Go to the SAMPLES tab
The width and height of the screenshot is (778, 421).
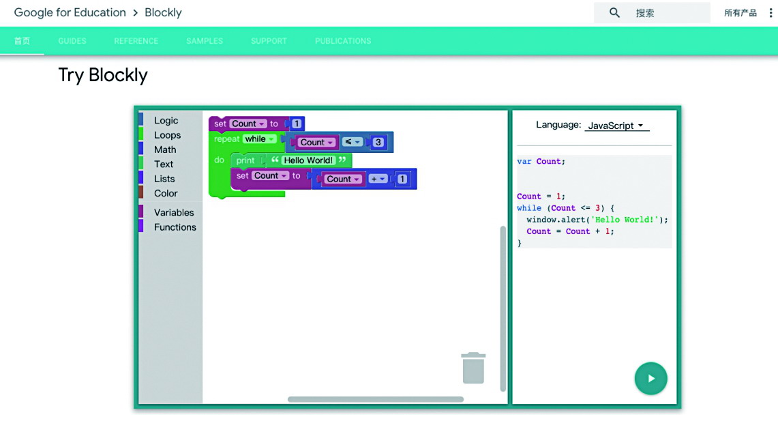click(205, 41)
